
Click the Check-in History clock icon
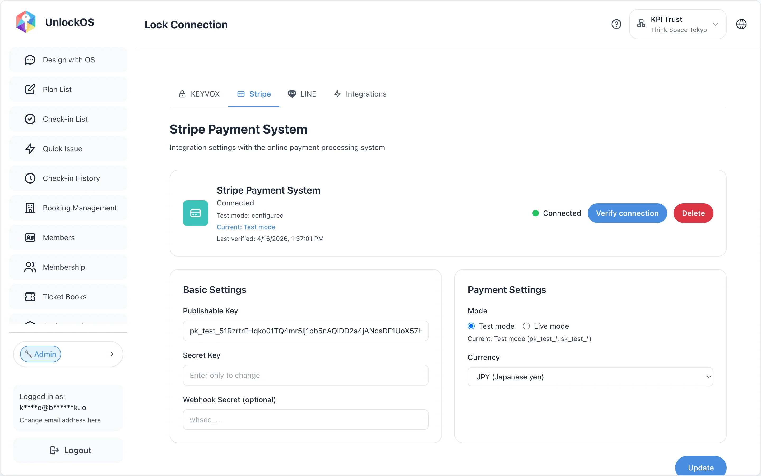30,178
